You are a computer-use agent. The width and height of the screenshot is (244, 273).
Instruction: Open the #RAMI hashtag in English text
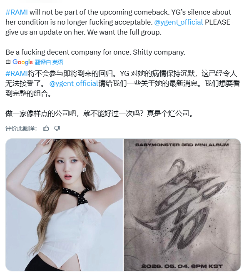point(17,12)
